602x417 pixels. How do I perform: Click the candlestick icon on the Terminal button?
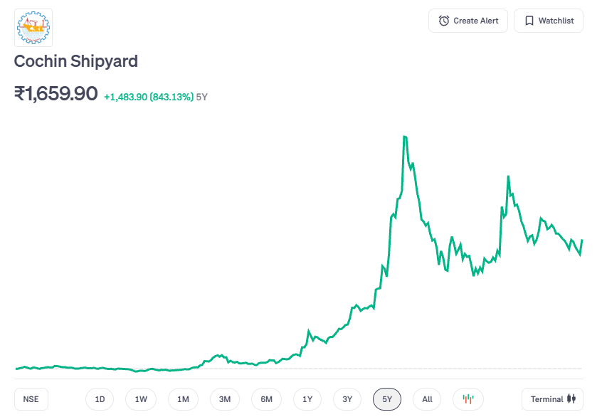(x=571, y=399)
